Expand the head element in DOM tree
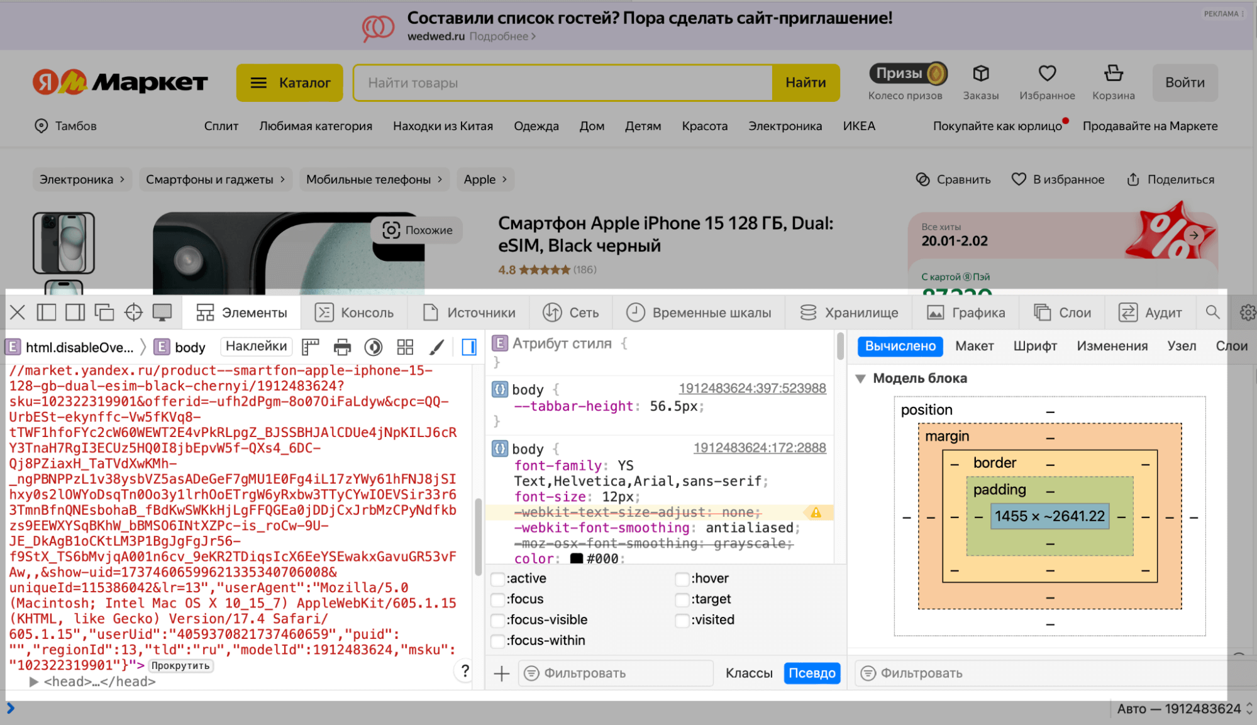The image size is (1257, 725). (x=34, y=682)
